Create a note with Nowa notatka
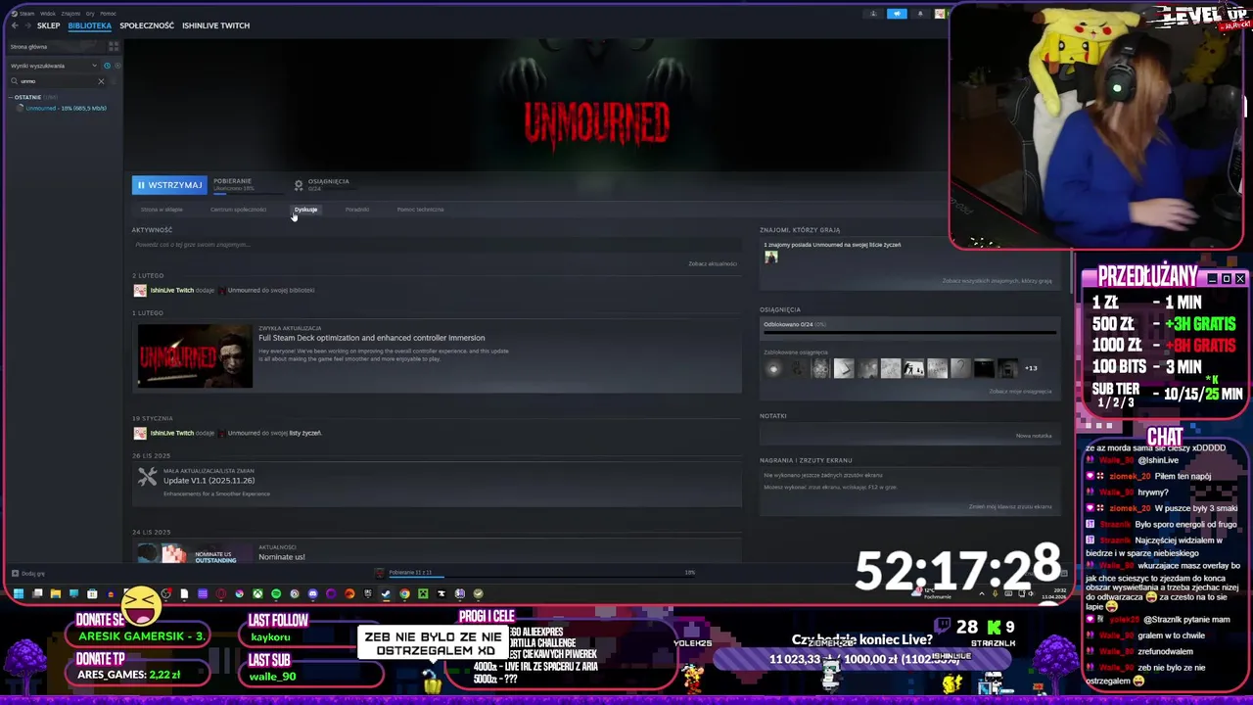The height and width of the screenshot is (705, 1253). click(x=1034, y=436)
